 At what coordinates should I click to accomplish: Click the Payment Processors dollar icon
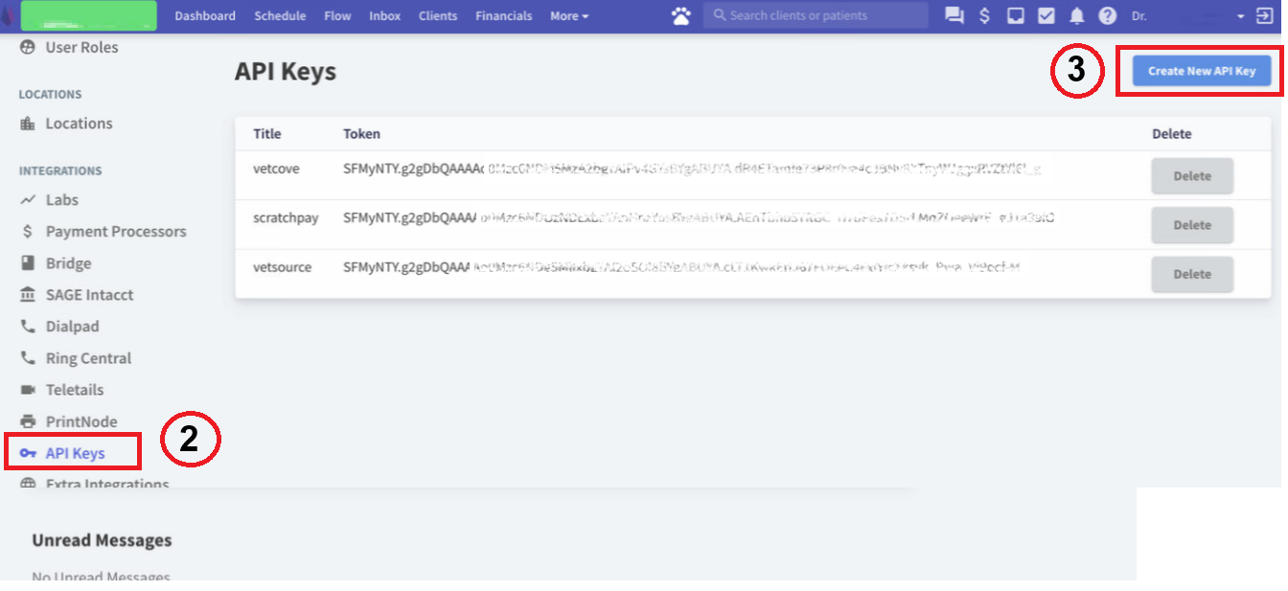click(27, 232)
